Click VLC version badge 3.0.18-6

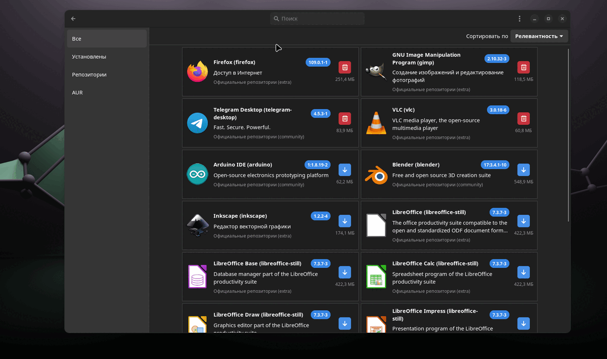click(x=498, y=110)
